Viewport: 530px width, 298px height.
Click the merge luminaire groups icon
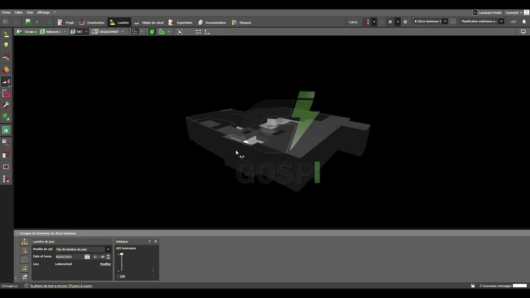click(x=24, y=250)
